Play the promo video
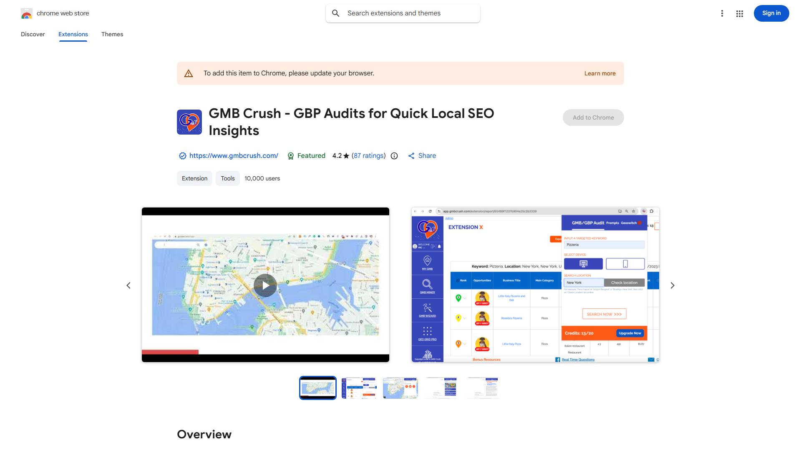 coord(265,285)
